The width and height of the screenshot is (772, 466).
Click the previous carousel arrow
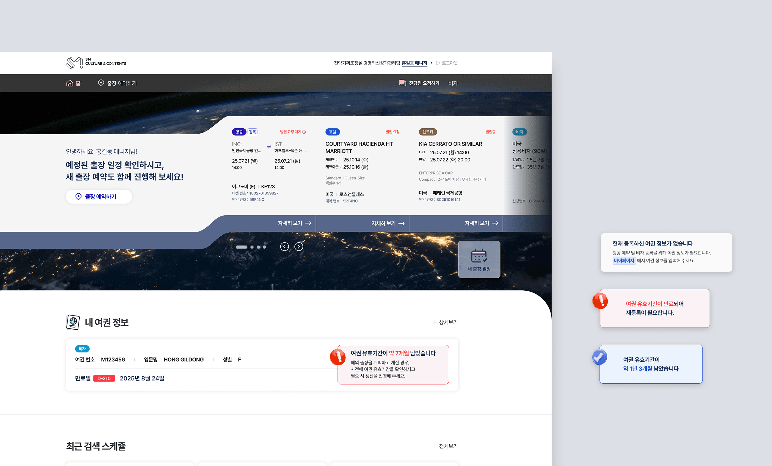[284, 247]
